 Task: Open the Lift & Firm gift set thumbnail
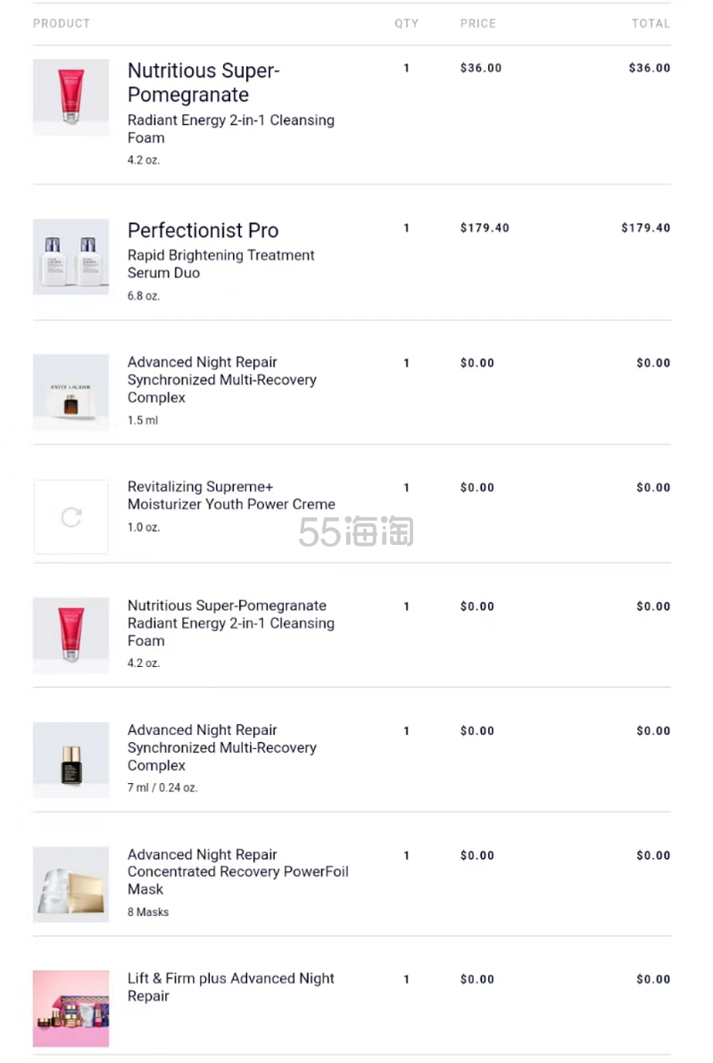pyautogui.click(x=71, y=1008)
